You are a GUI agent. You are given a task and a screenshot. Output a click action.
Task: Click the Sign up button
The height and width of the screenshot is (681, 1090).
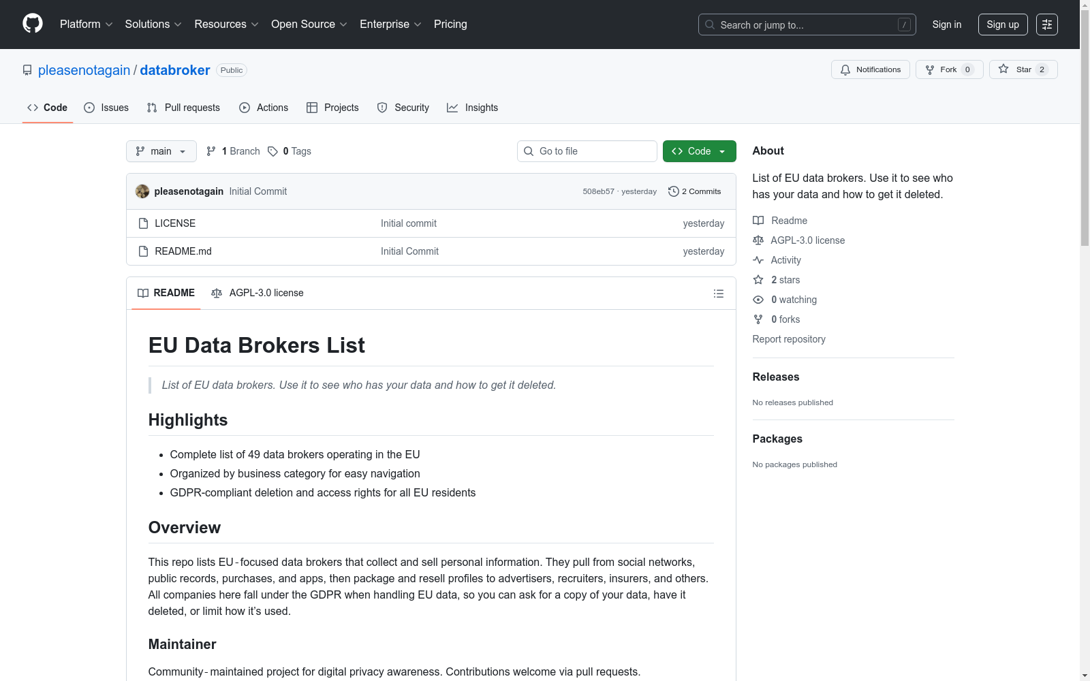click(x=1003, y=25)
